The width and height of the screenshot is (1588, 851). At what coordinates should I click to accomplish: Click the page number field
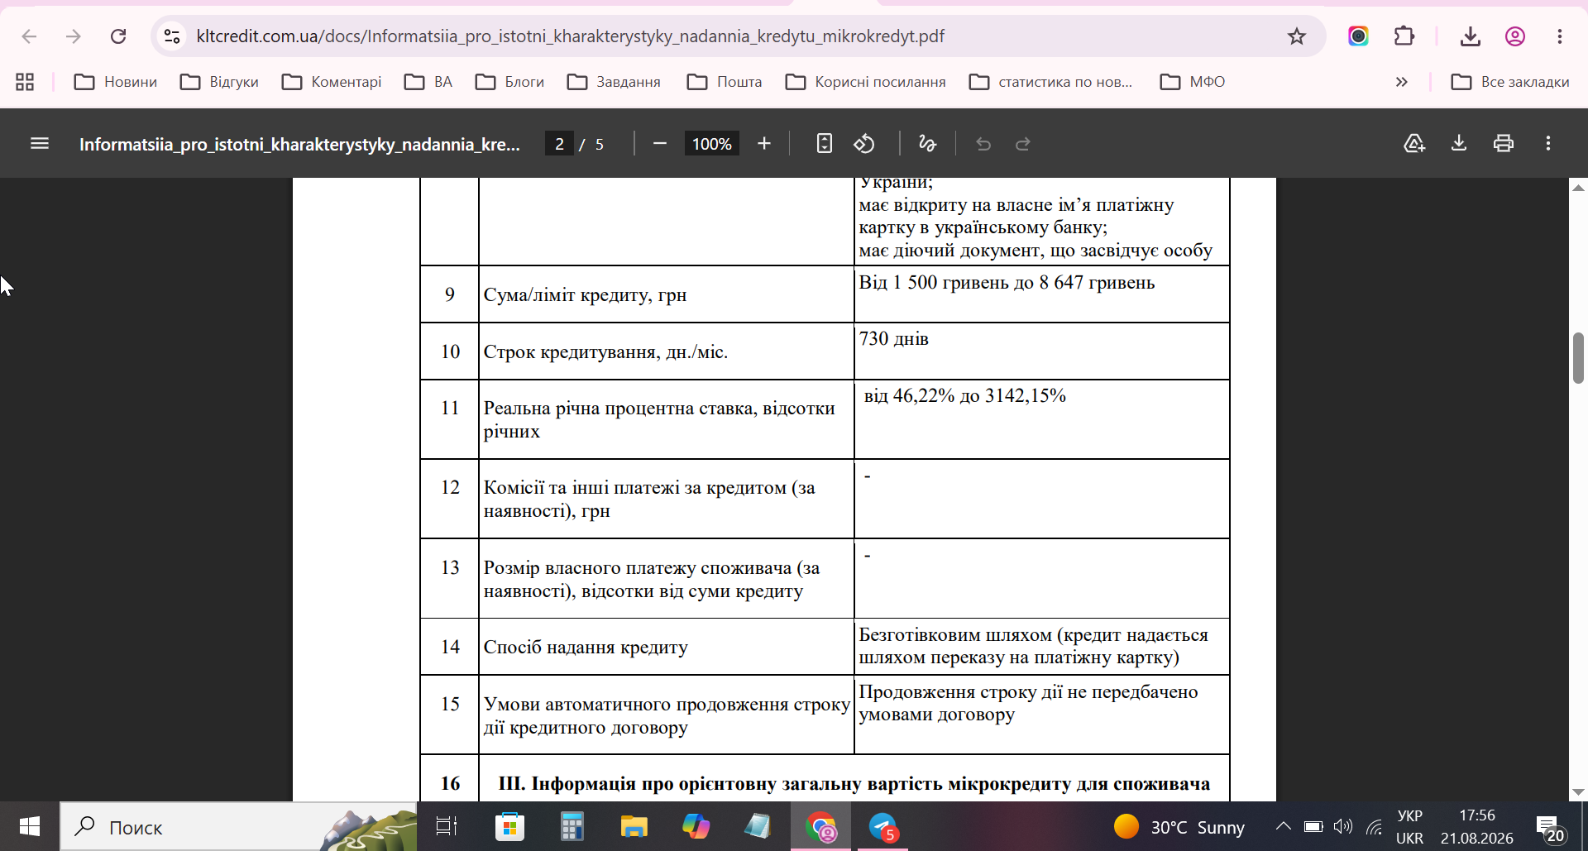click(x=559, y=144)
